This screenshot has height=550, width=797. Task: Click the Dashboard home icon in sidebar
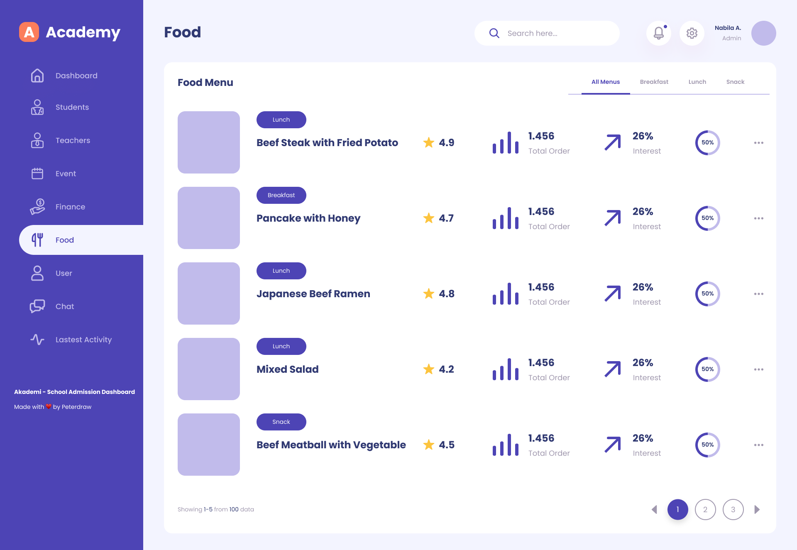pyautogui.click(x=37, y=76)
